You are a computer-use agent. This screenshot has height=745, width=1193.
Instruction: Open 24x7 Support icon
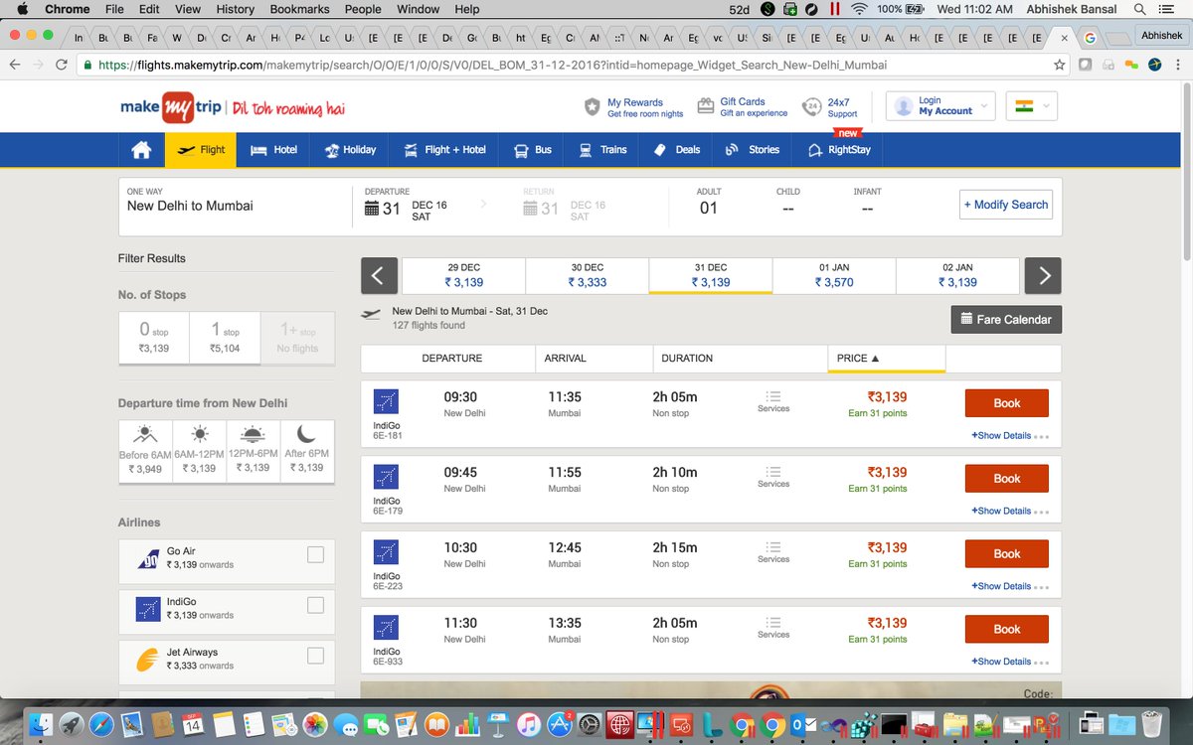812,107
